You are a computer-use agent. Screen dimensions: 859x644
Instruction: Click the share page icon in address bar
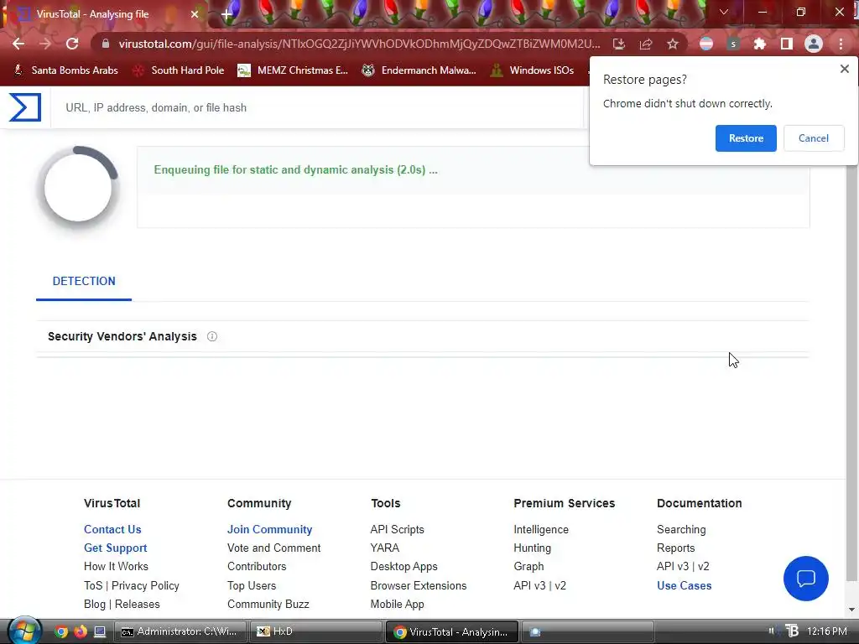pyautogui.click(x=646, y=44)
